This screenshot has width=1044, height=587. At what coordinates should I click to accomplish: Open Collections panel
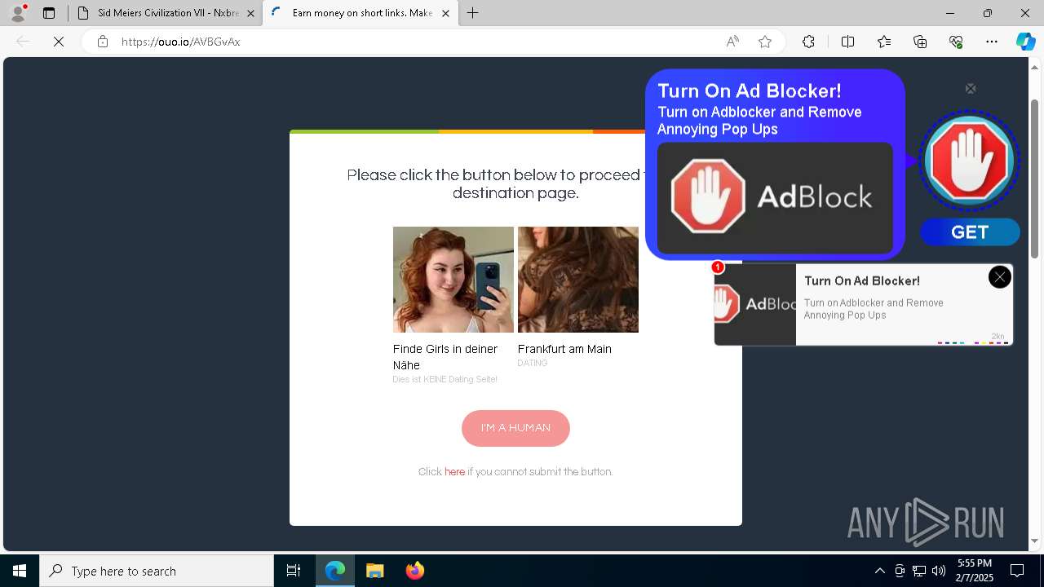point(920,42)
